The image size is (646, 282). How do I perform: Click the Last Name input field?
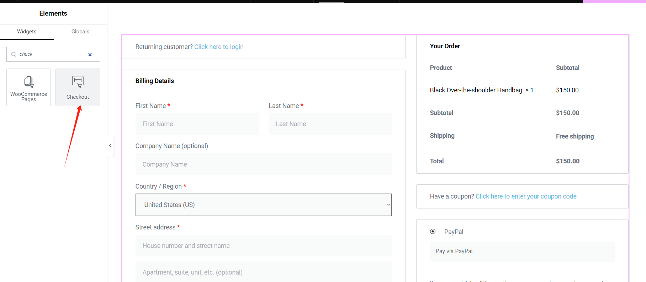(x=330, y=124)
